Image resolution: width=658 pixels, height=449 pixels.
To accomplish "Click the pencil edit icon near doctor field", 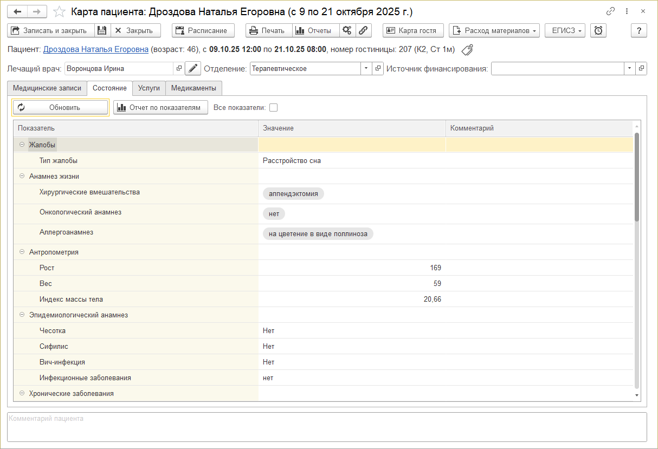I will [x=193, y=69].
